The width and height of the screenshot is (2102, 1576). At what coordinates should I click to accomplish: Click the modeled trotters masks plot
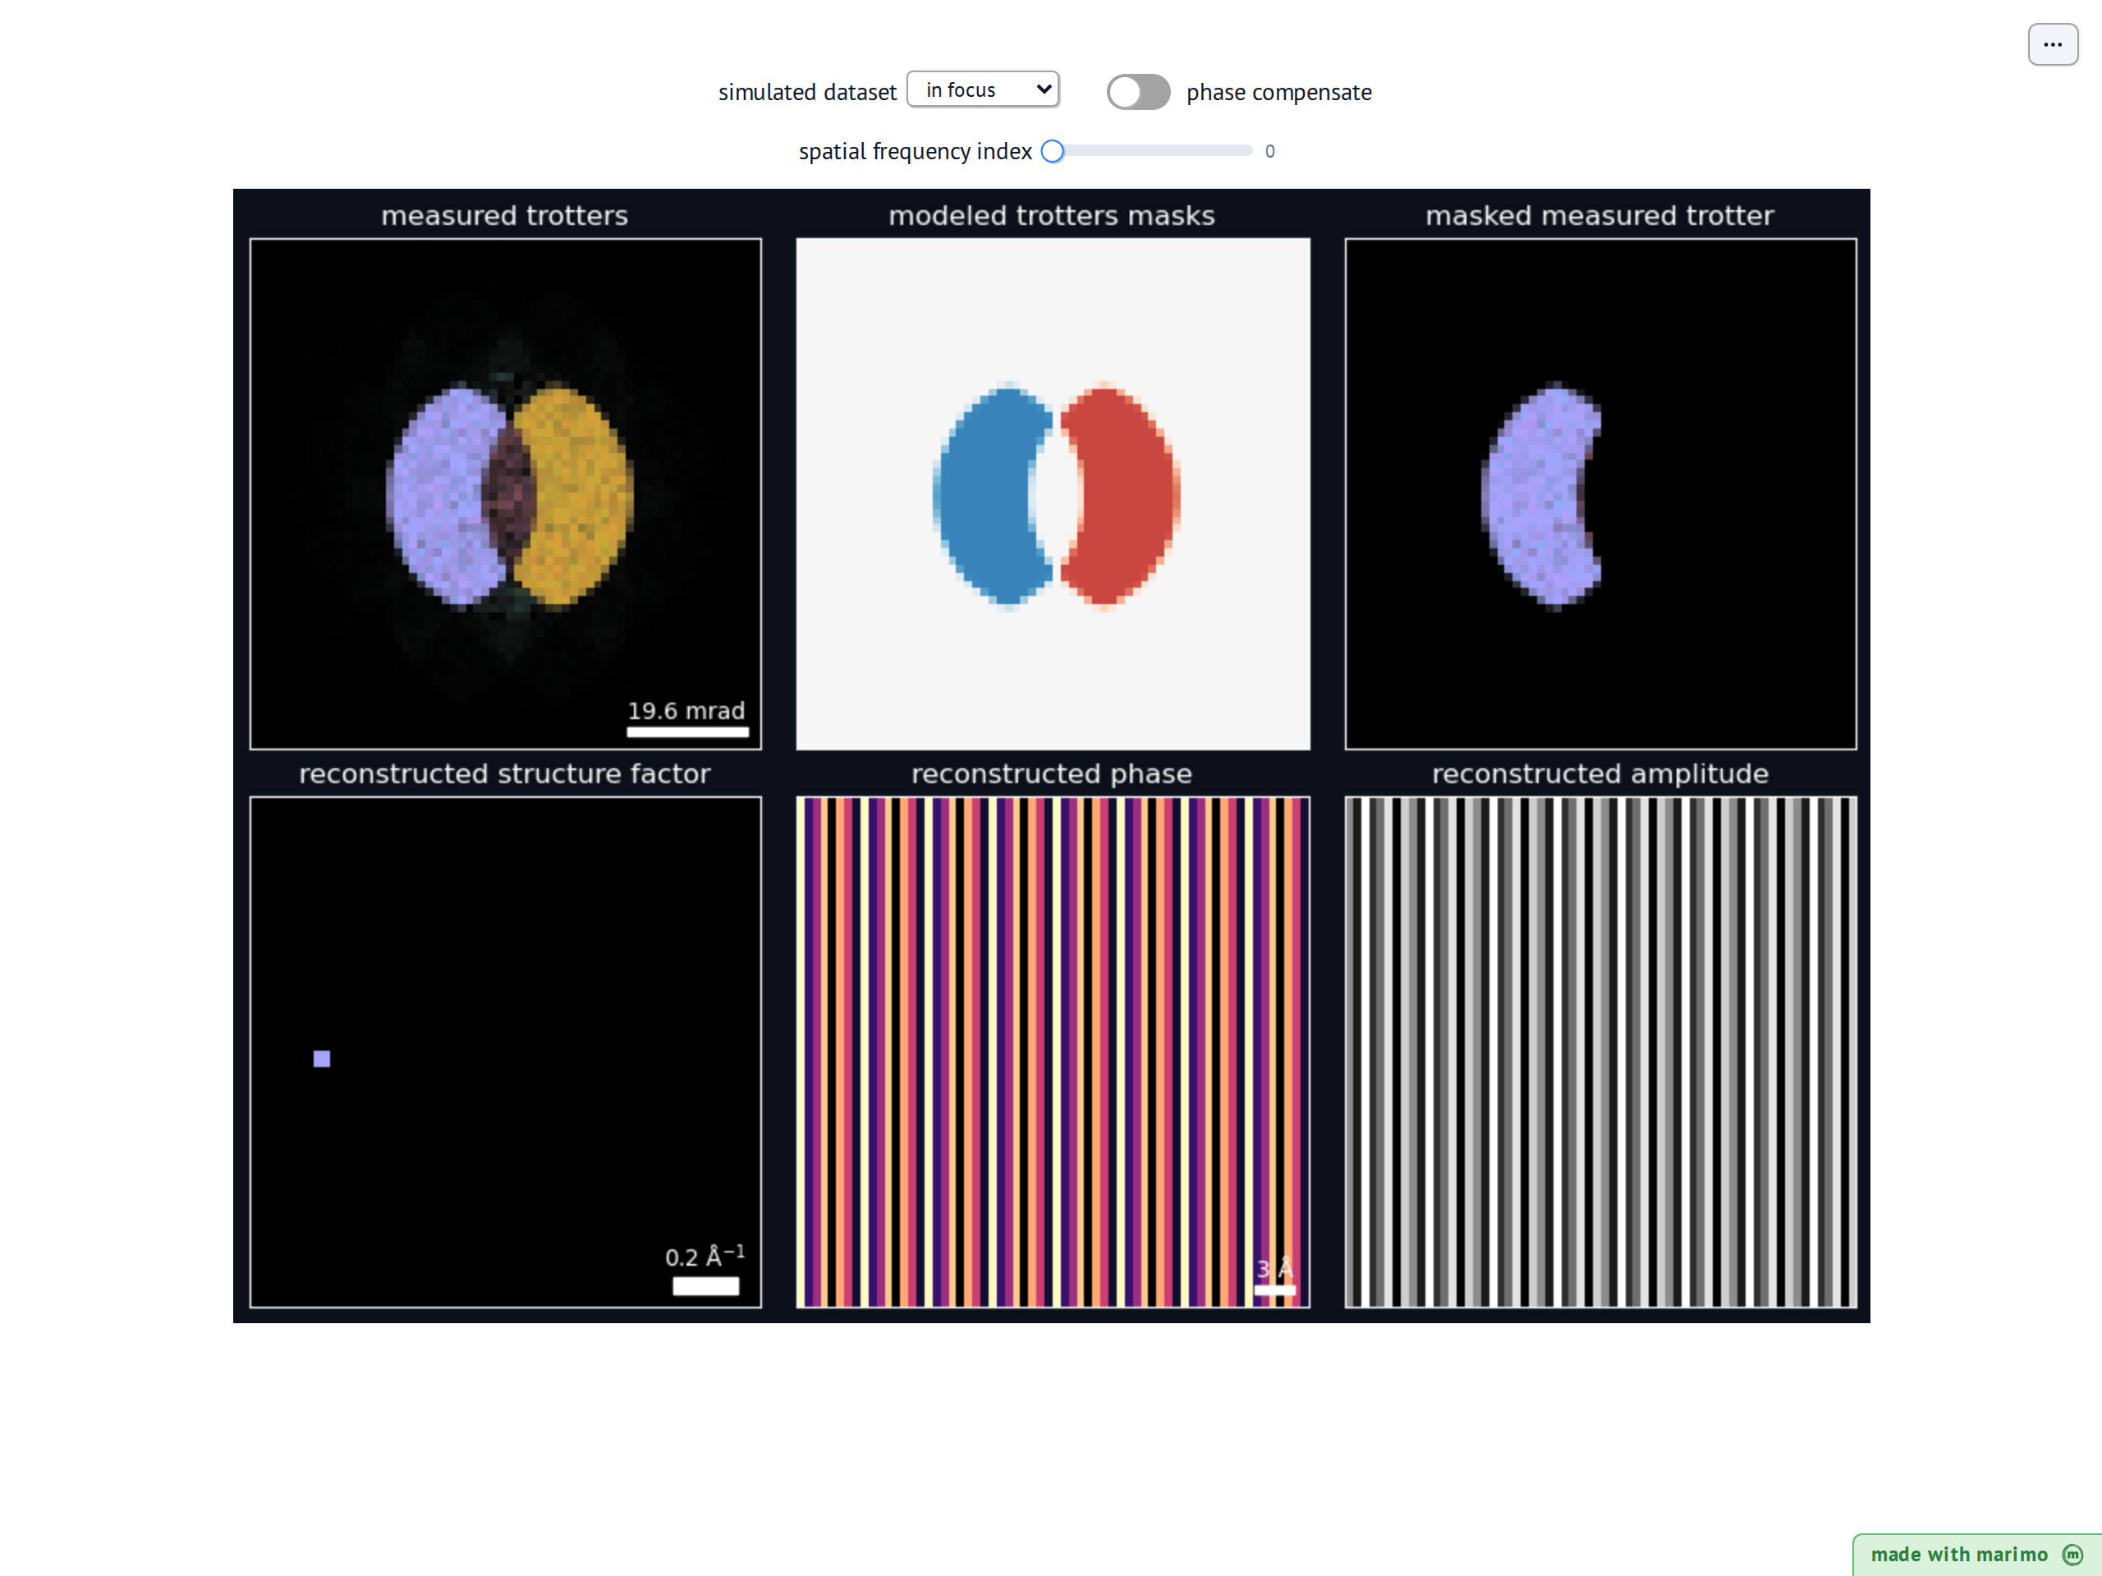[x=1053, y=494]
